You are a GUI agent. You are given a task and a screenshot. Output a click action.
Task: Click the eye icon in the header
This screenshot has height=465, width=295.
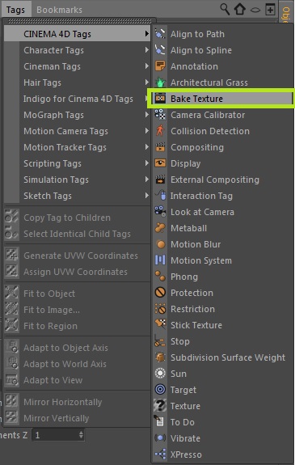255,10
